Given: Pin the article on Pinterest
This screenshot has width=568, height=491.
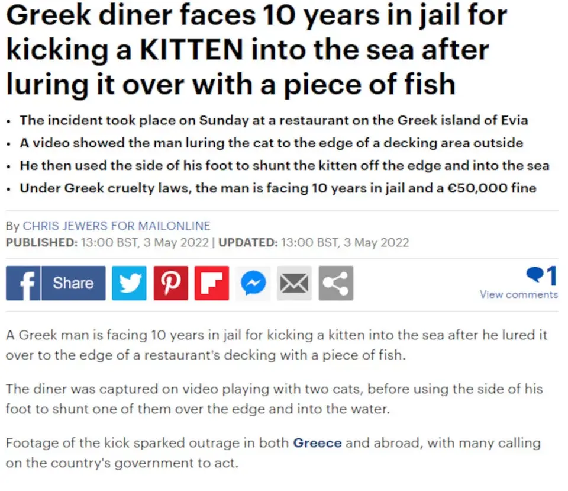Looking at the screenshot, I should tap(170, 283).
